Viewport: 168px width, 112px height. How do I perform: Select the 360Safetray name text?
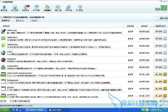point(12,45)
